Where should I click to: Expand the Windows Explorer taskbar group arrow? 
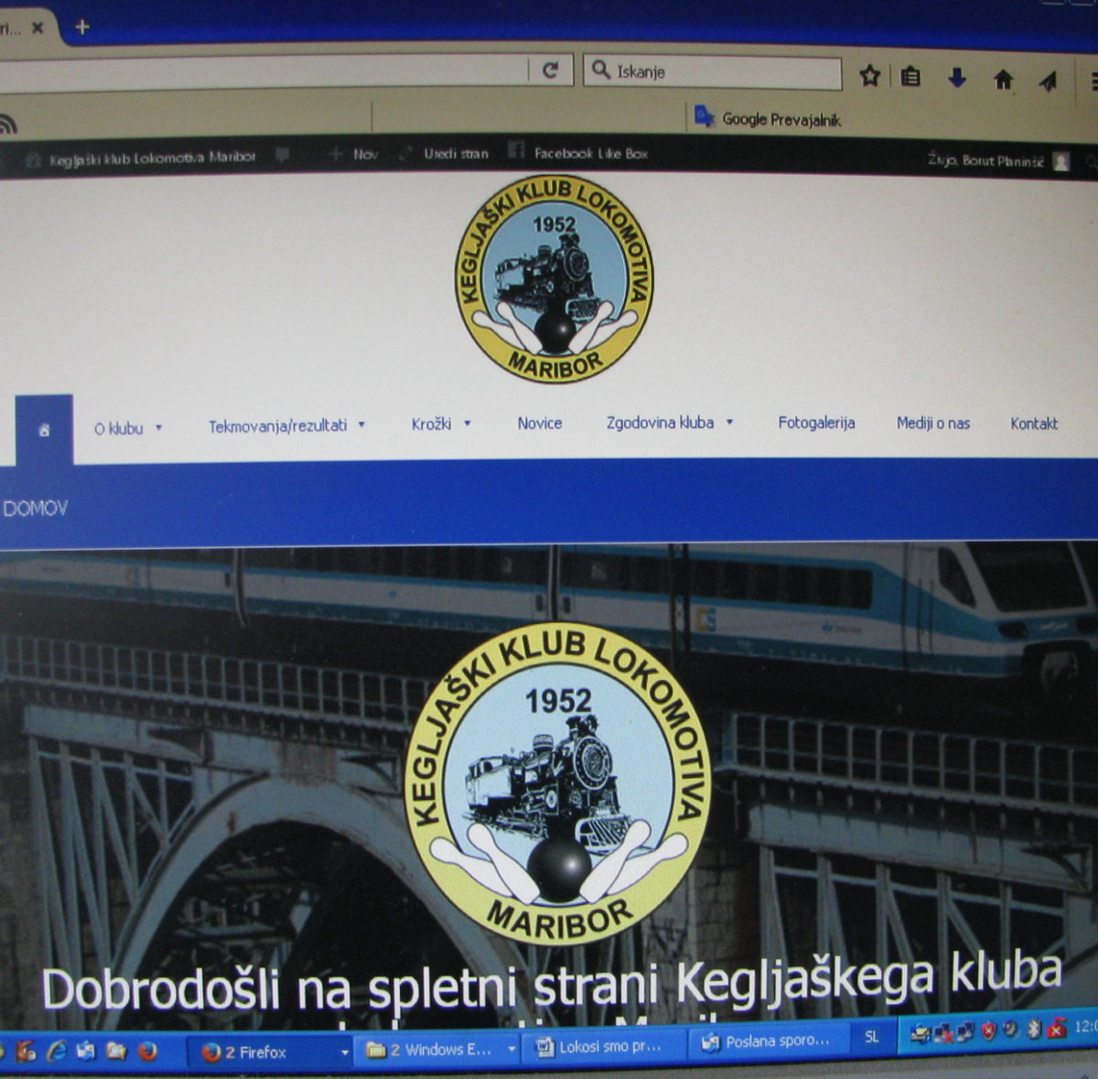511,1049
